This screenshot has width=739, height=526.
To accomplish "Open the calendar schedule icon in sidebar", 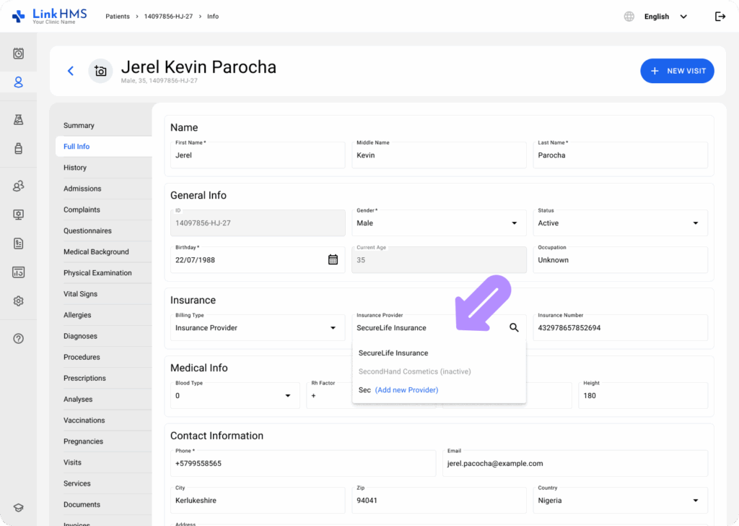I will point(19,53).
